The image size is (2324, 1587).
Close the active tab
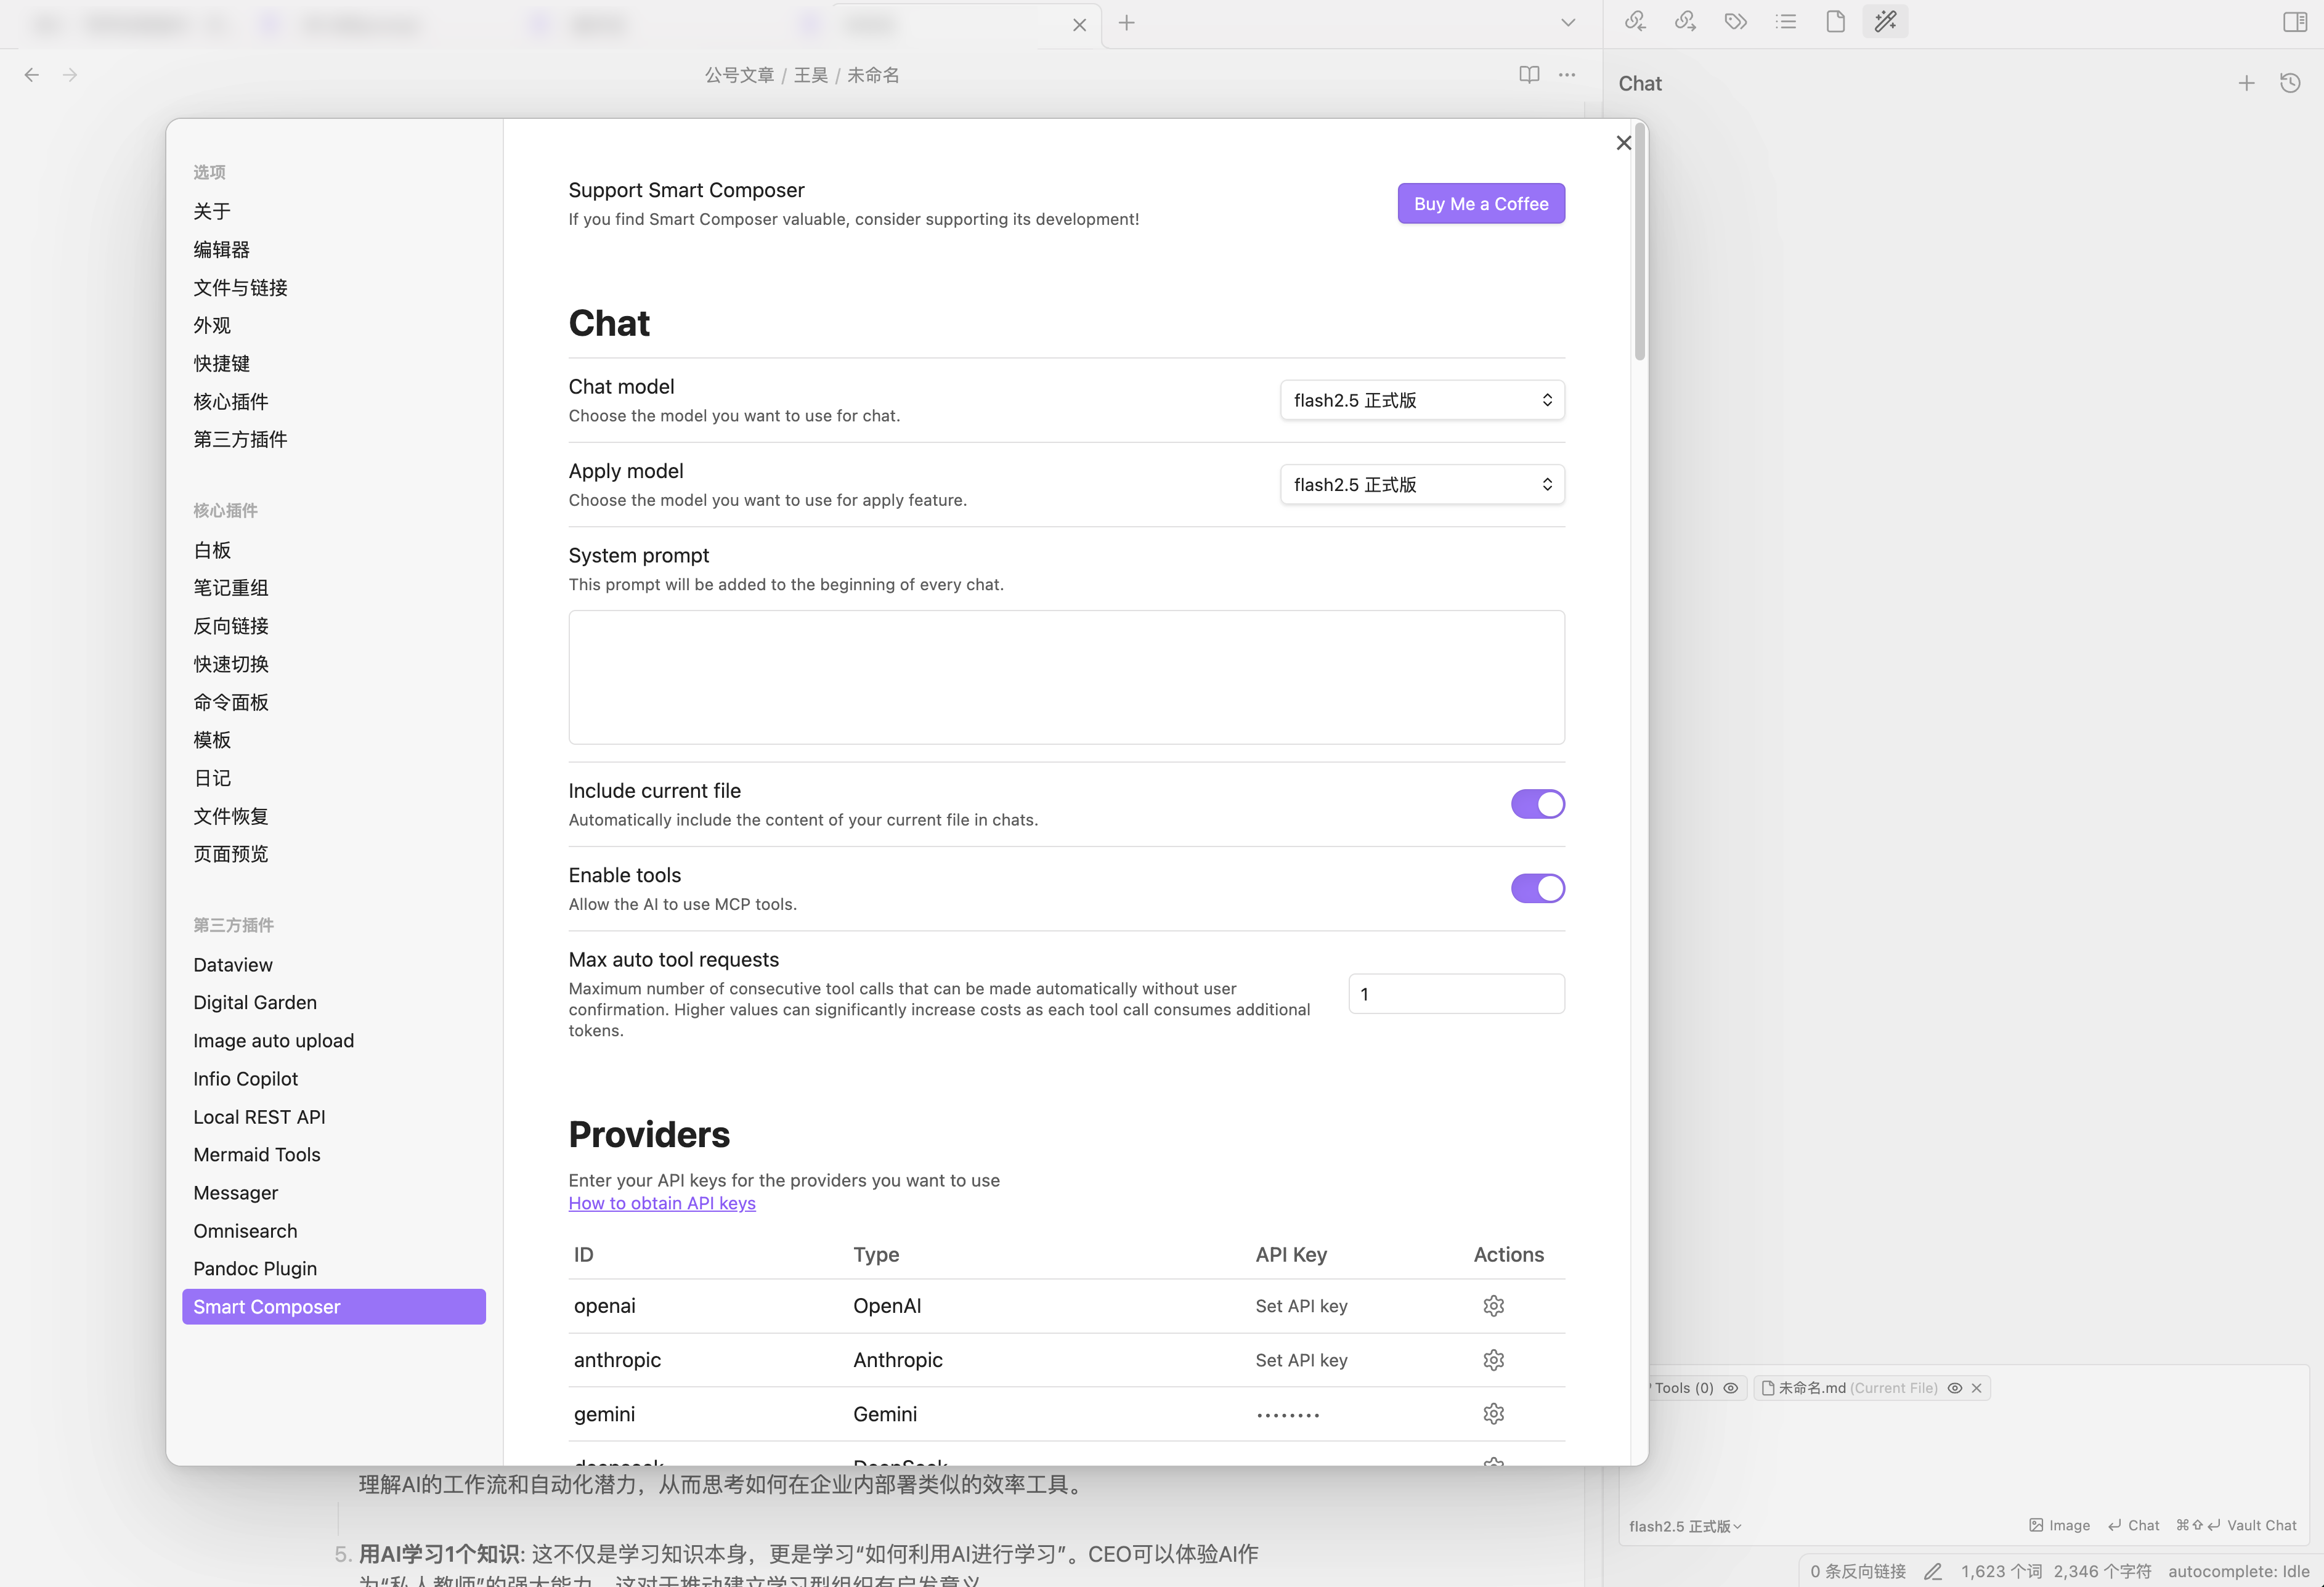pos(1079,25)
